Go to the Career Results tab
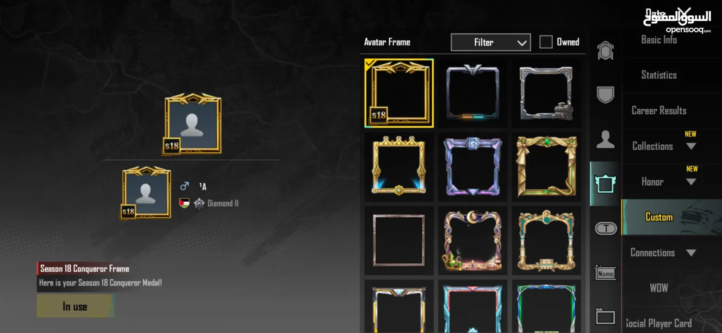This screenshot has width=722, height=333. tap(659, 111)
